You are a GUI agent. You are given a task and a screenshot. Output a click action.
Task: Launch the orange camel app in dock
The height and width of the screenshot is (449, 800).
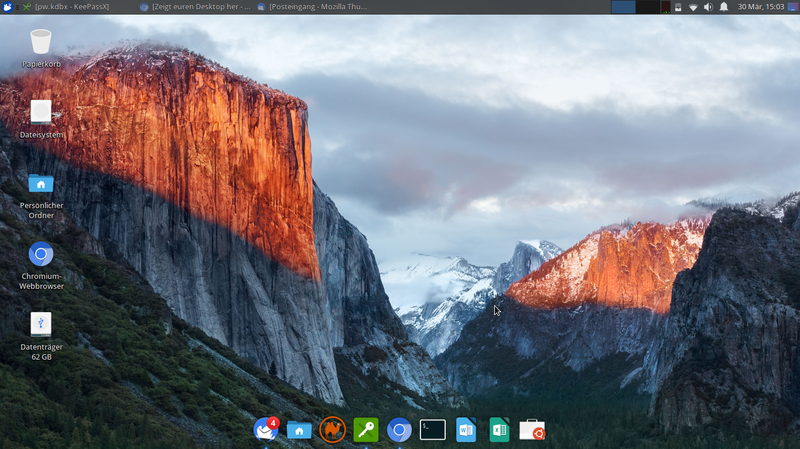333,430
